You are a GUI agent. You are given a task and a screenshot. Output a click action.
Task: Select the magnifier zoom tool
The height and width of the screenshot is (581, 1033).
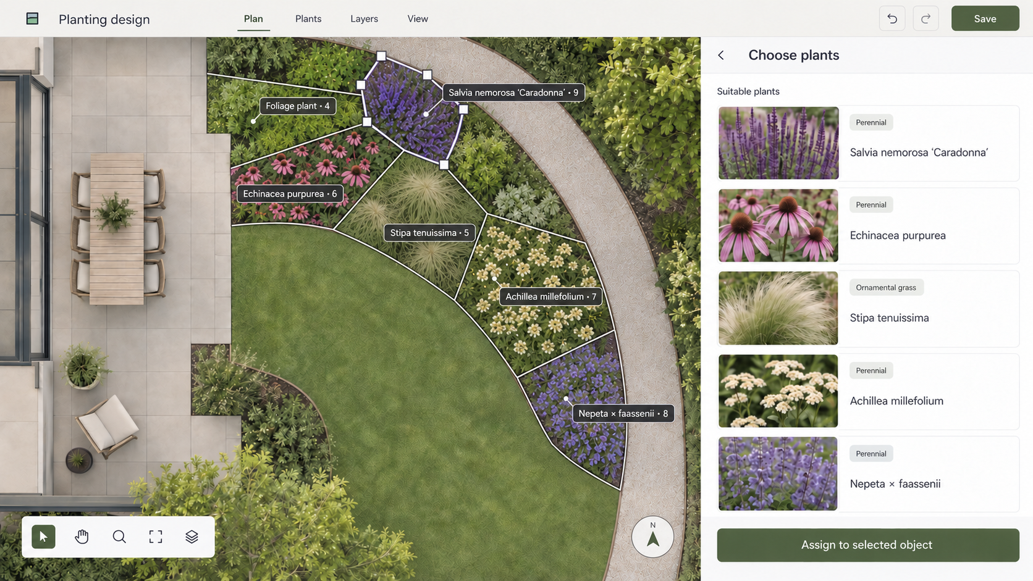click(x=119, y=537)
